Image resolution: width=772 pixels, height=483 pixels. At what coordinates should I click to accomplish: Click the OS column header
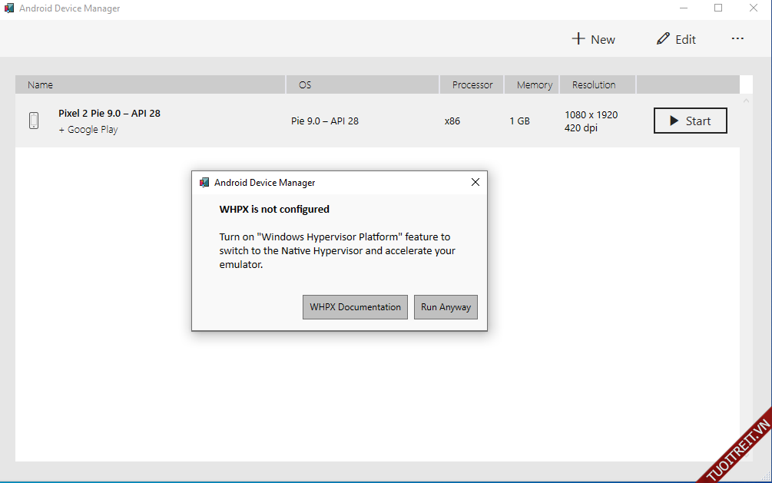(305, 85)
